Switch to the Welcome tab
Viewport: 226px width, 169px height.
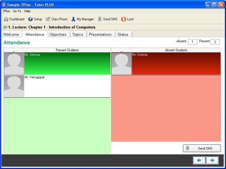pos(11,35)
